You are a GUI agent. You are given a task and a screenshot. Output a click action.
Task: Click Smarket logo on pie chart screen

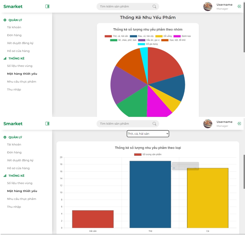(x=13, y=6)
